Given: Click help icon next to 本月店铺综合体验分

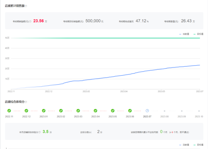Looking at the screenshot, I should pyautogui.click(x=40, y=132).
